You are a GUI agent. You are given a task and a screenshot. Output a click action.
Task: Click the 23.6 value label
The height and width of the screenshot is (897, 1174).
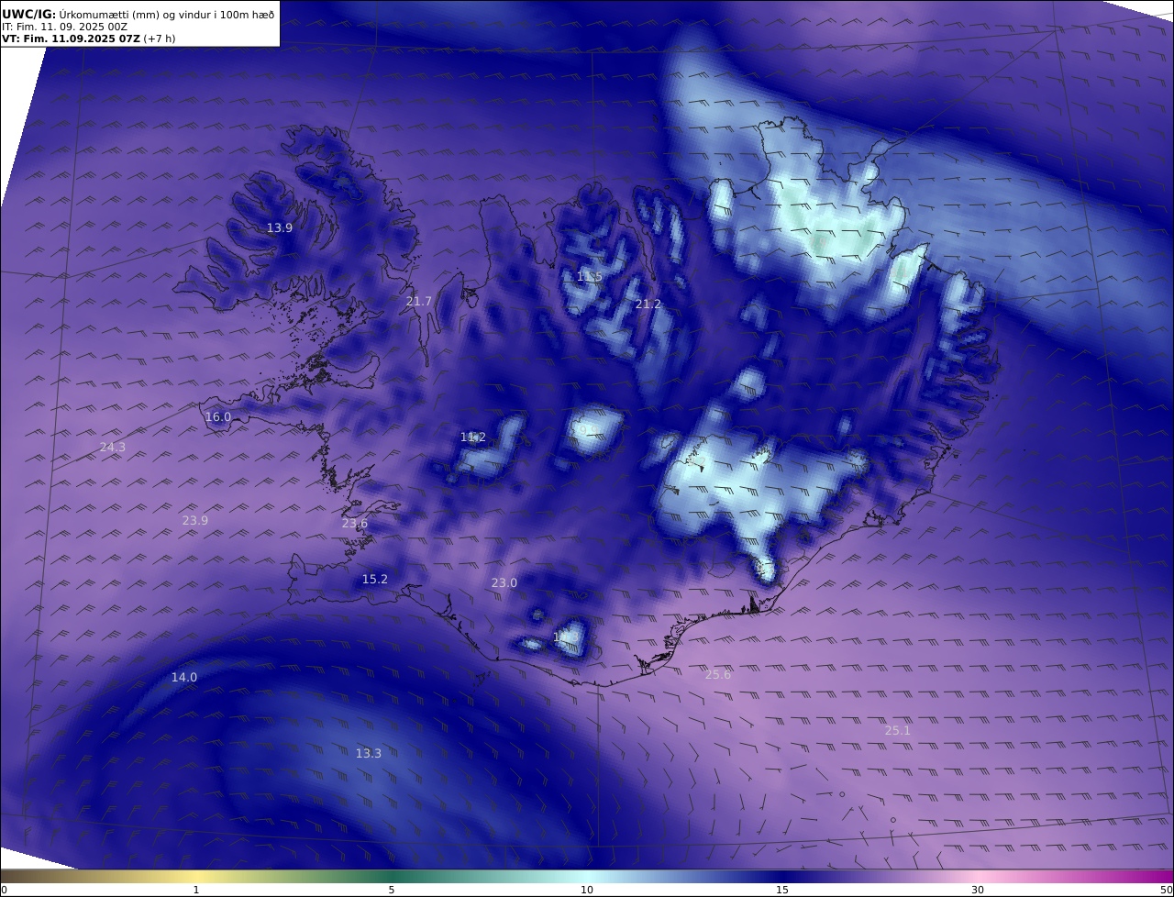tap(354, 523)
